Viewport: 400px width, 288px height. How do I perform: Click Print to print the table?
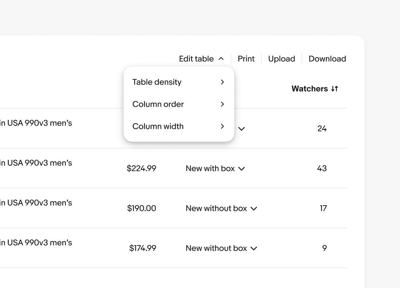coord(246,58)
